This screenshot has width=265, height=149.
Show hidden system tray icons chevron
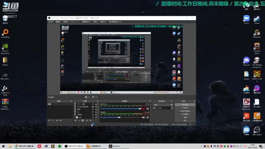pos(201,146)
